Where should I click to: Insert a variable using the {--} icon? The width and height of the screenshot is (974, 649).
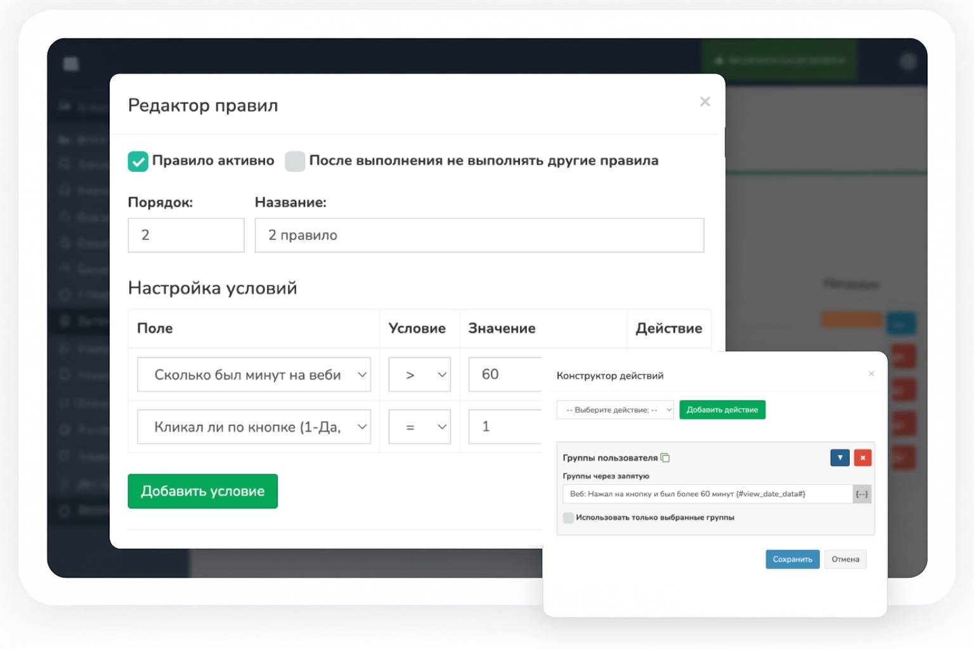click(x=861, y=494)
